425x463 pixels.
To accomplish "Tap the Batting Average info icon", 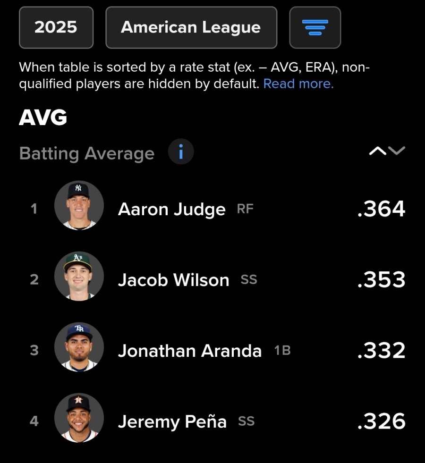I will (181, 152).
